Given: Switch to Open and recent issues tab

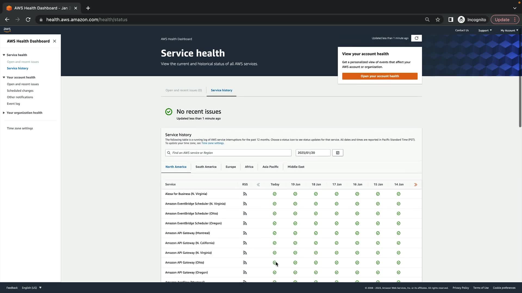Looking at the screenshot, I should click(184, 90).
